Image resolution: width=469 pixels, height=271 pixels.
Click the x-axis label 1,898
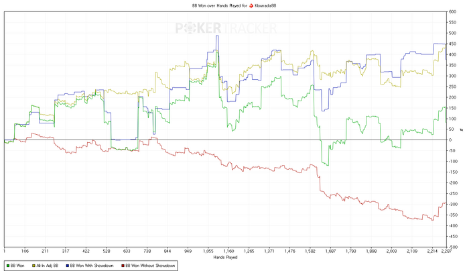click(x=371, y=252)
